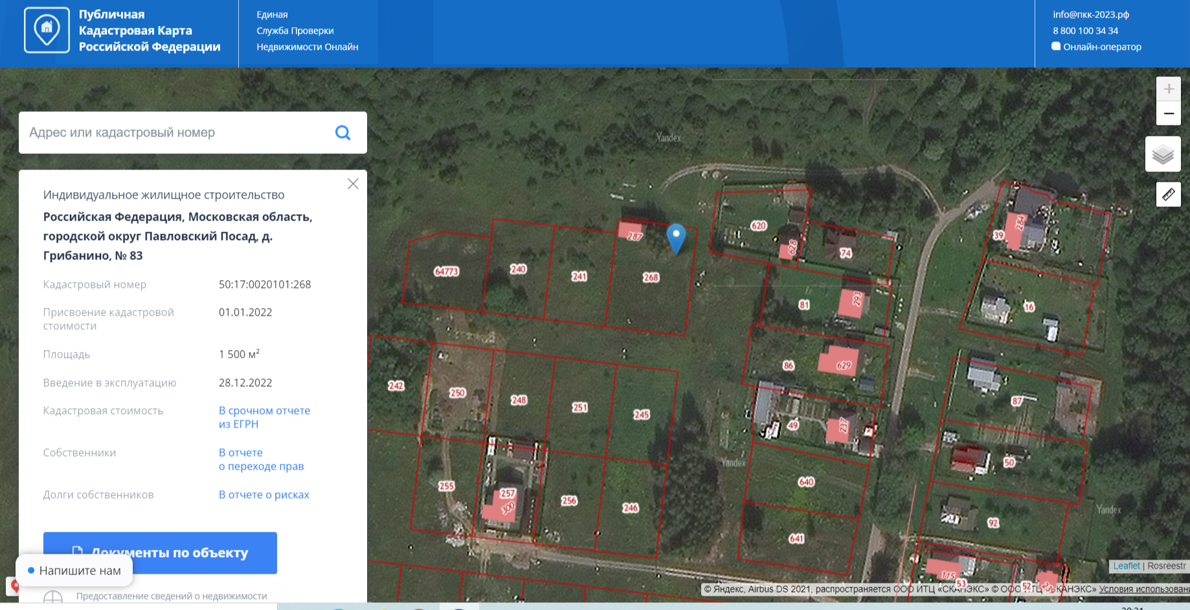
Task: Click the cadastral map house-pin logo
Action: pos(47,30)
